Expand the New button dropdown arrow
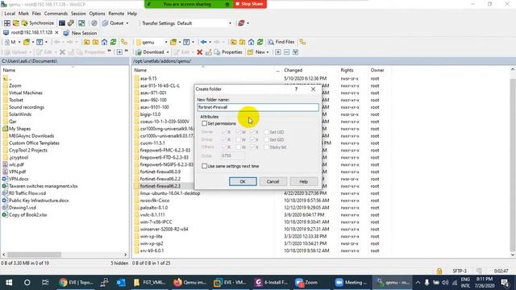516x290 pixels. [x=268, y=52]
